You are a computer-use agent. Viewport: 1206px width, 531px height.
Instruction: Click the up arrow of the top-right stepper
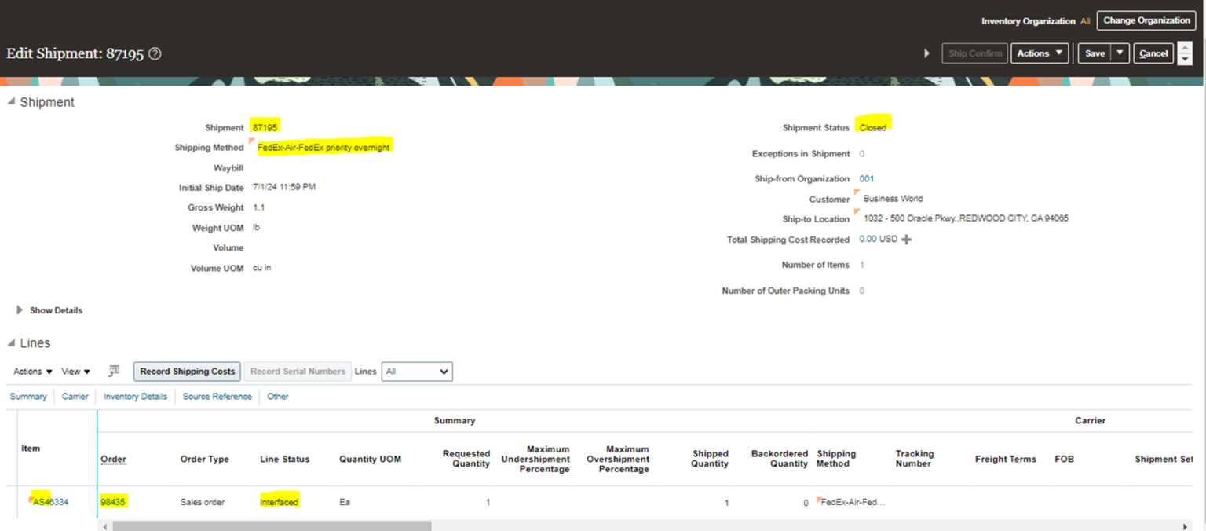tap(1184, 48)
